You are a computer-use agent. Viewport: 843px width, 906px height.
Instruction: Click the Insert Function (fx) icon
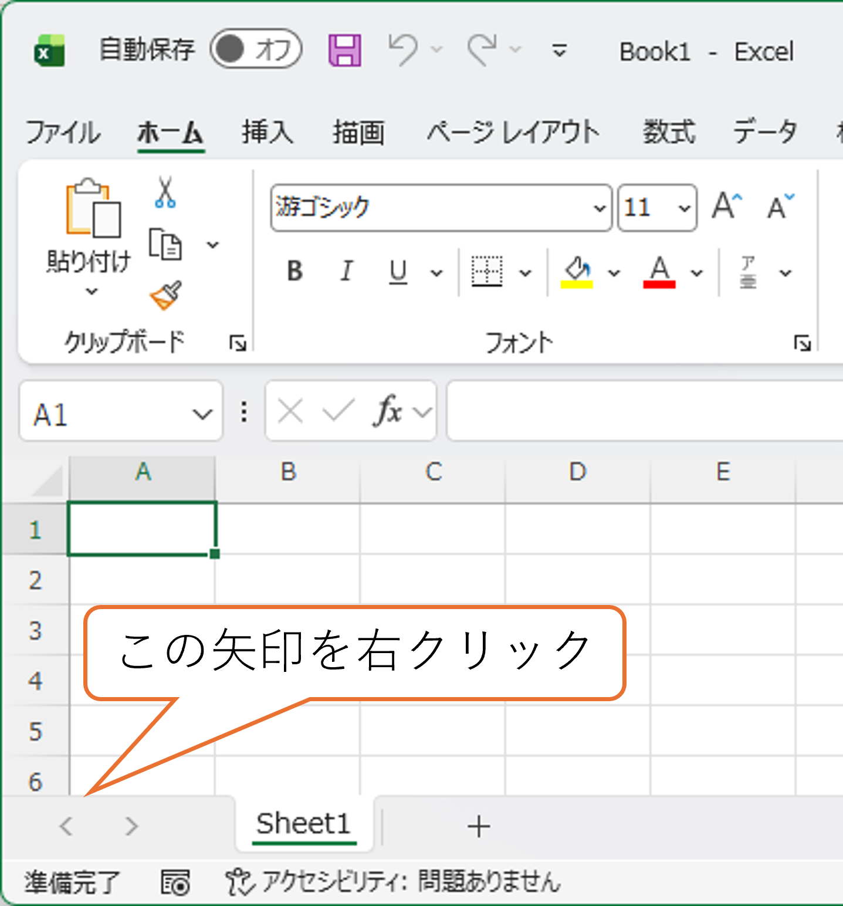point(388,411)
